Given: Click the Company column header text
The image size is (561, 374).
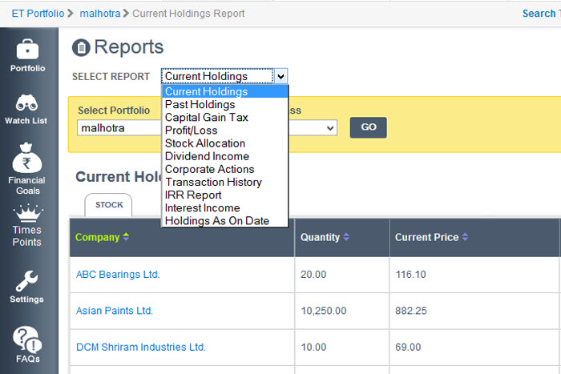Looking at the screenshot, I should coord(97,237).
